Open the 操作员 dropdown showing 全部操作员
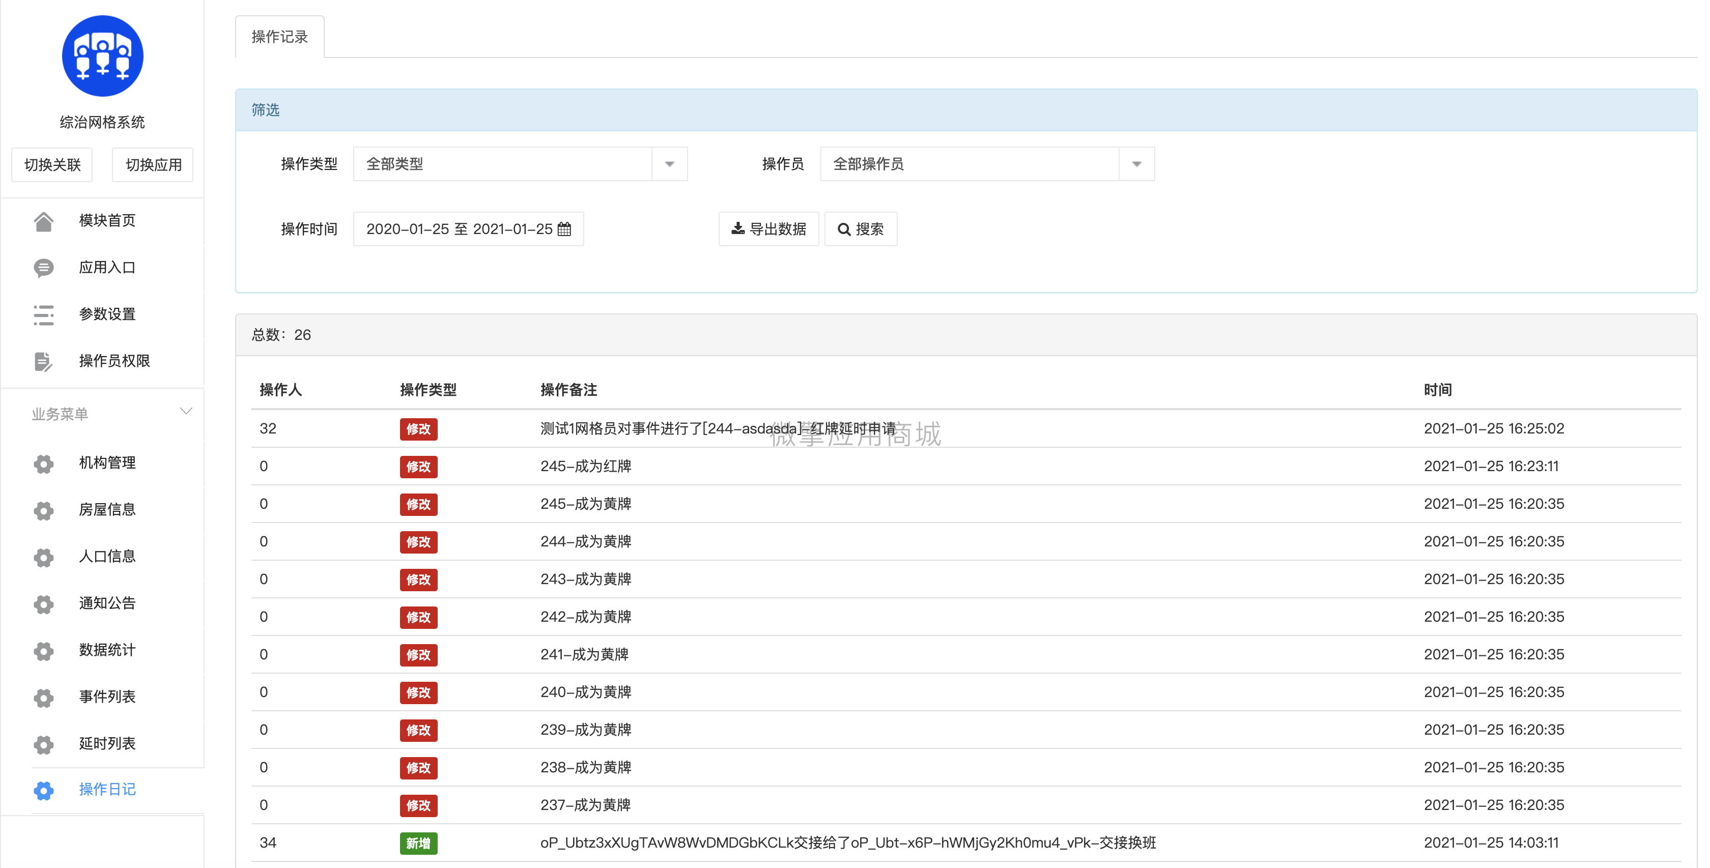The width and height of the screenshot is (1710, 868). point(987,164)
